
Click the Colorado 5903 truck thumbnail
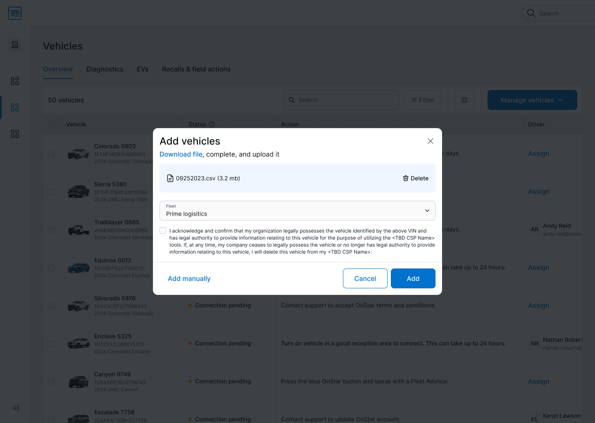[79, 154]
